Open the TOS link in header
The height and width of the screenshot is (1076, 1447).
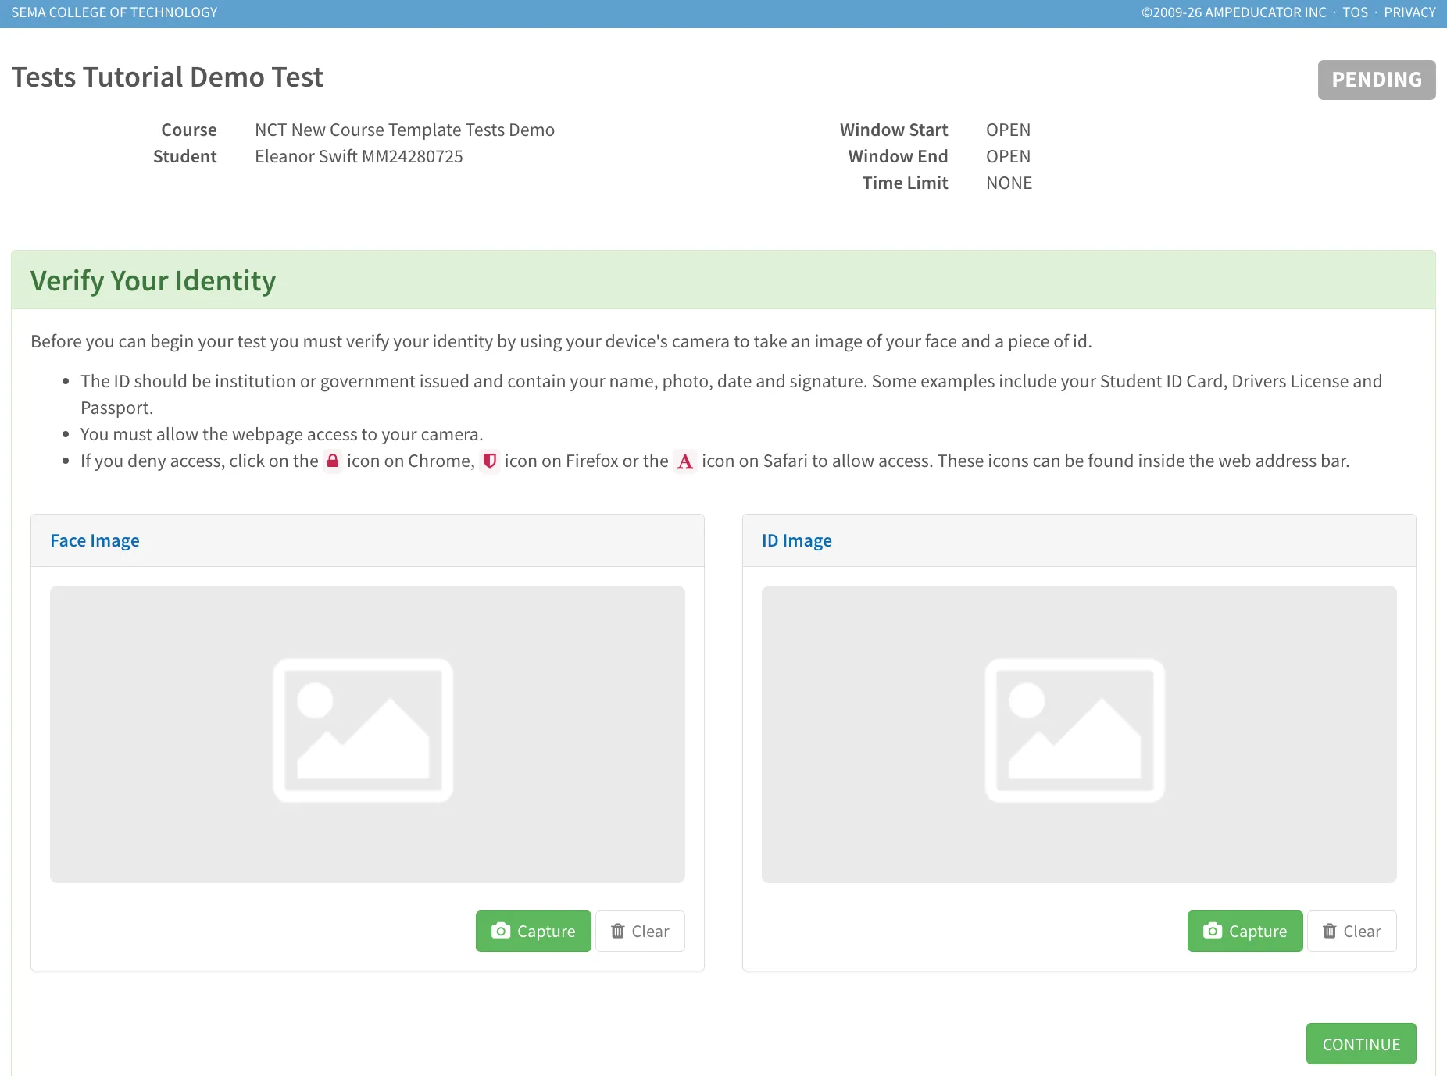point(1355,12)
